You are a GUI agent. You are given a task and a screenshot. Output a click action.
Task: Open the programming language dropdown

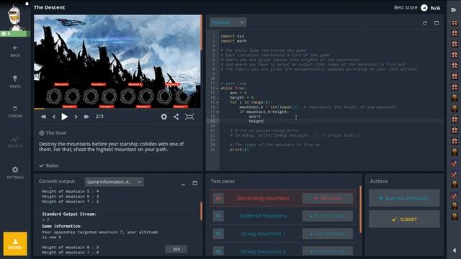coord(228,22)
